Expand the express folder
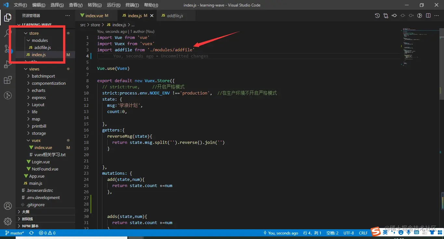This screenshot has width=444, height=239. (x=39, y=97)
